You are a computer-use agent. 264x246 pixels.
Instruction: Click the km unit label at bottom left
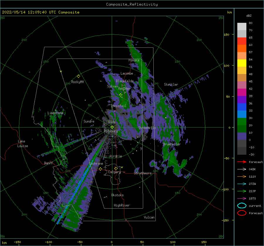[x=4, y=243]
